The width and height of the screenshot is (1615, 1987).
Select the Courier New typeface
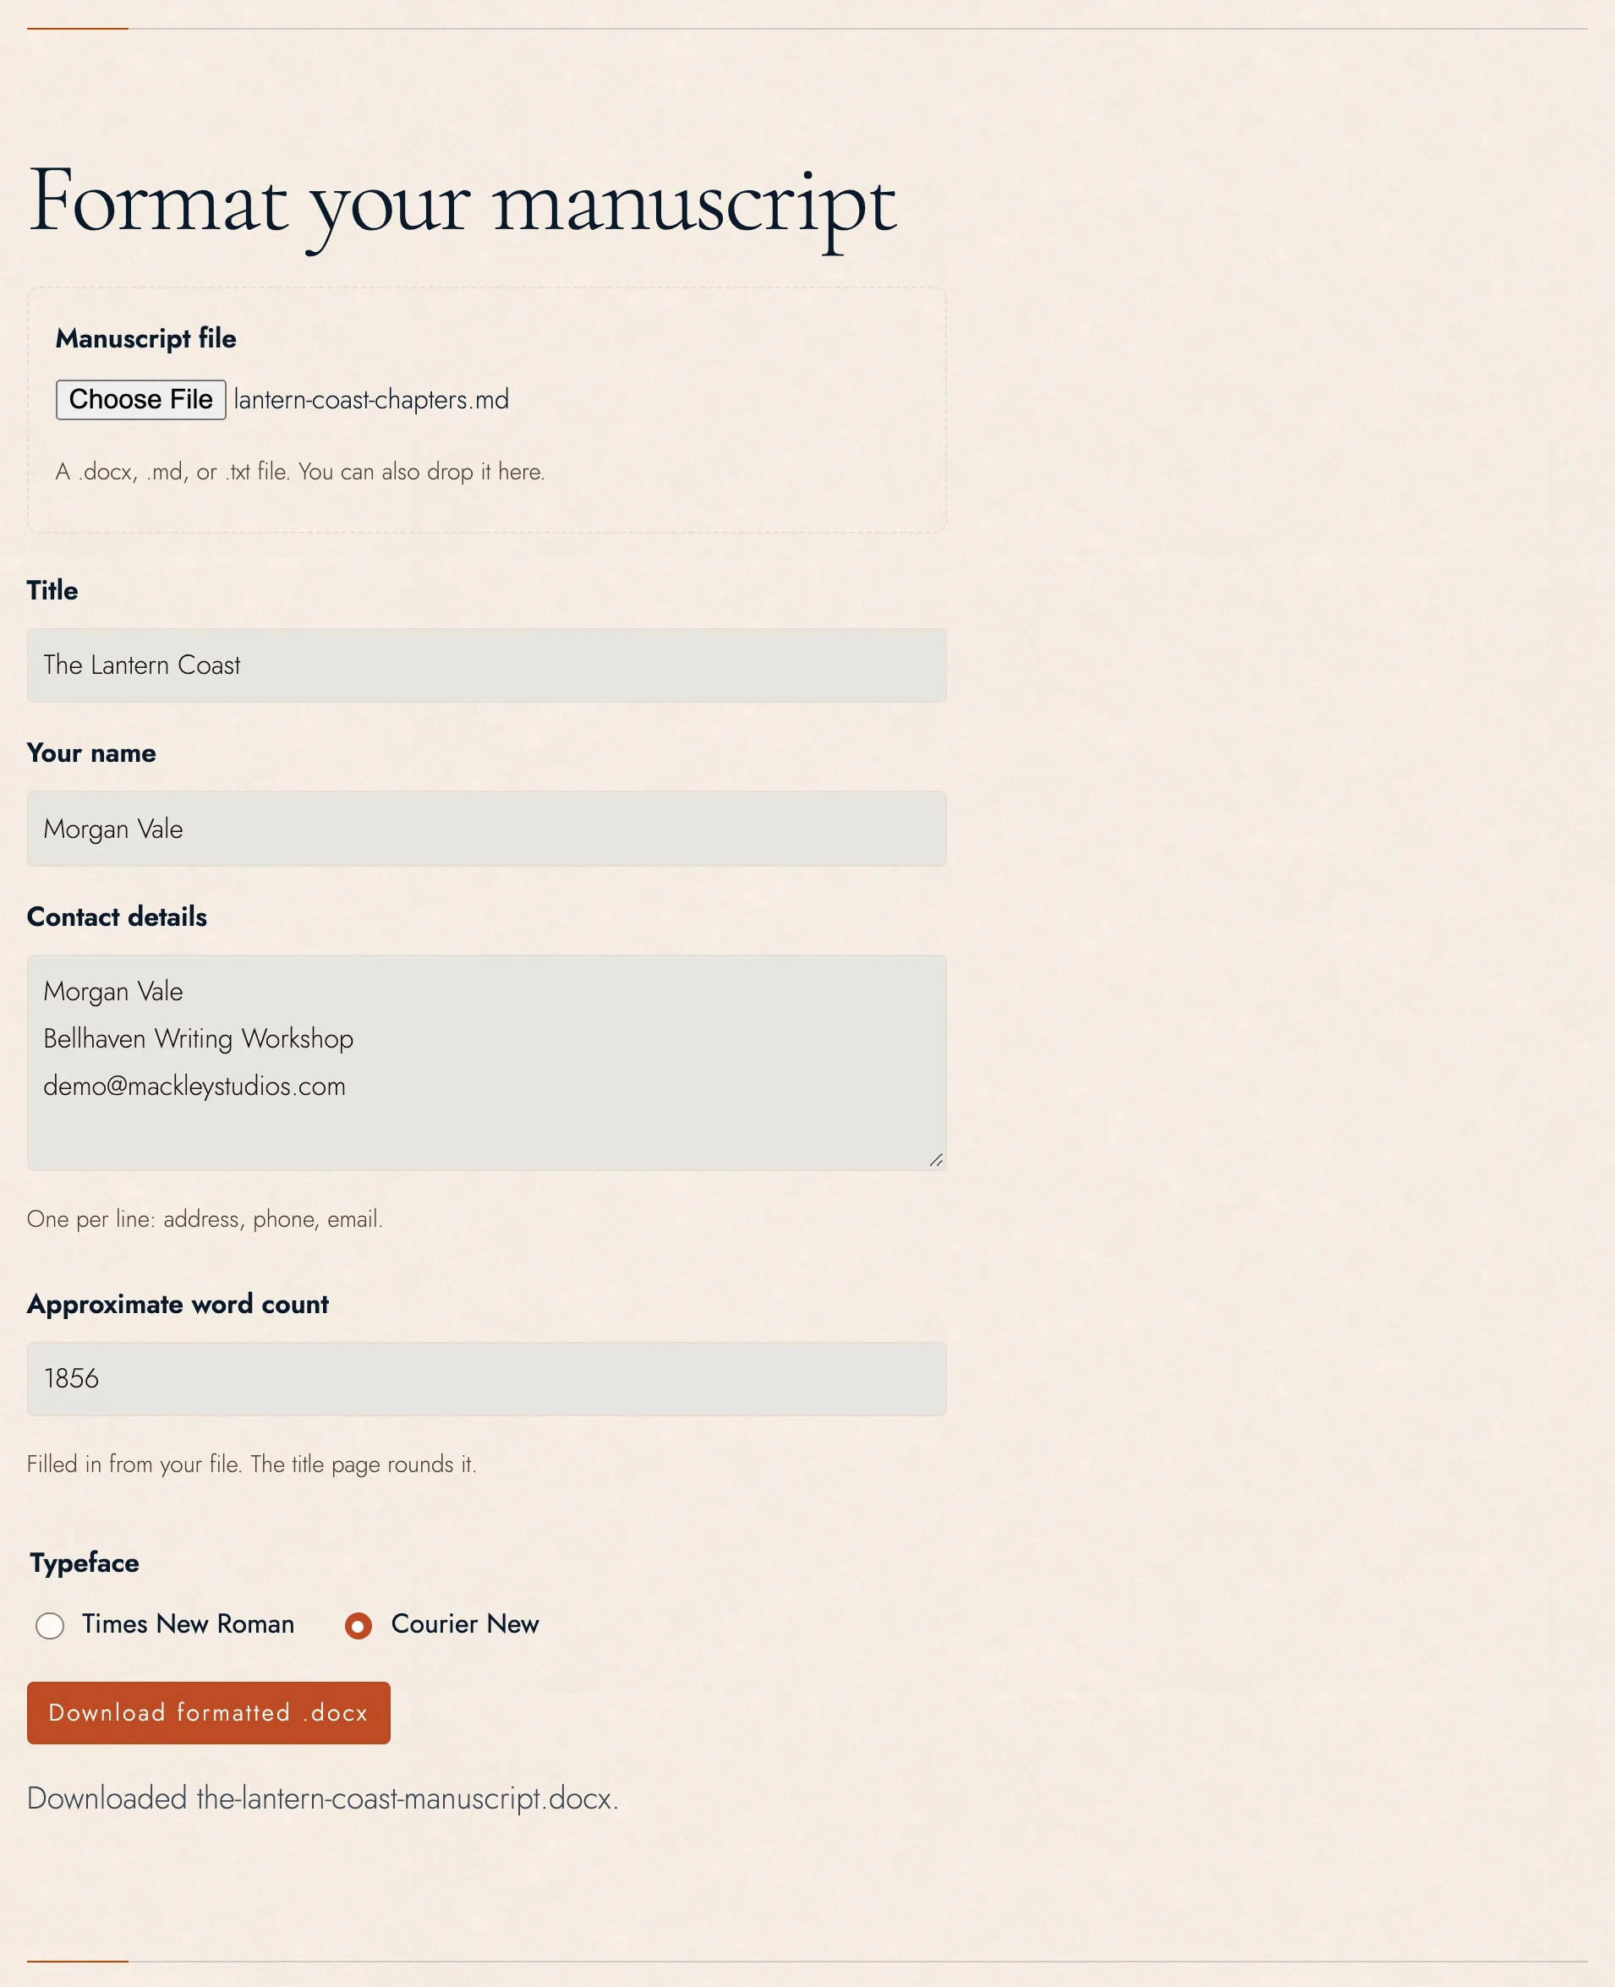click(x=359, y=1626)
